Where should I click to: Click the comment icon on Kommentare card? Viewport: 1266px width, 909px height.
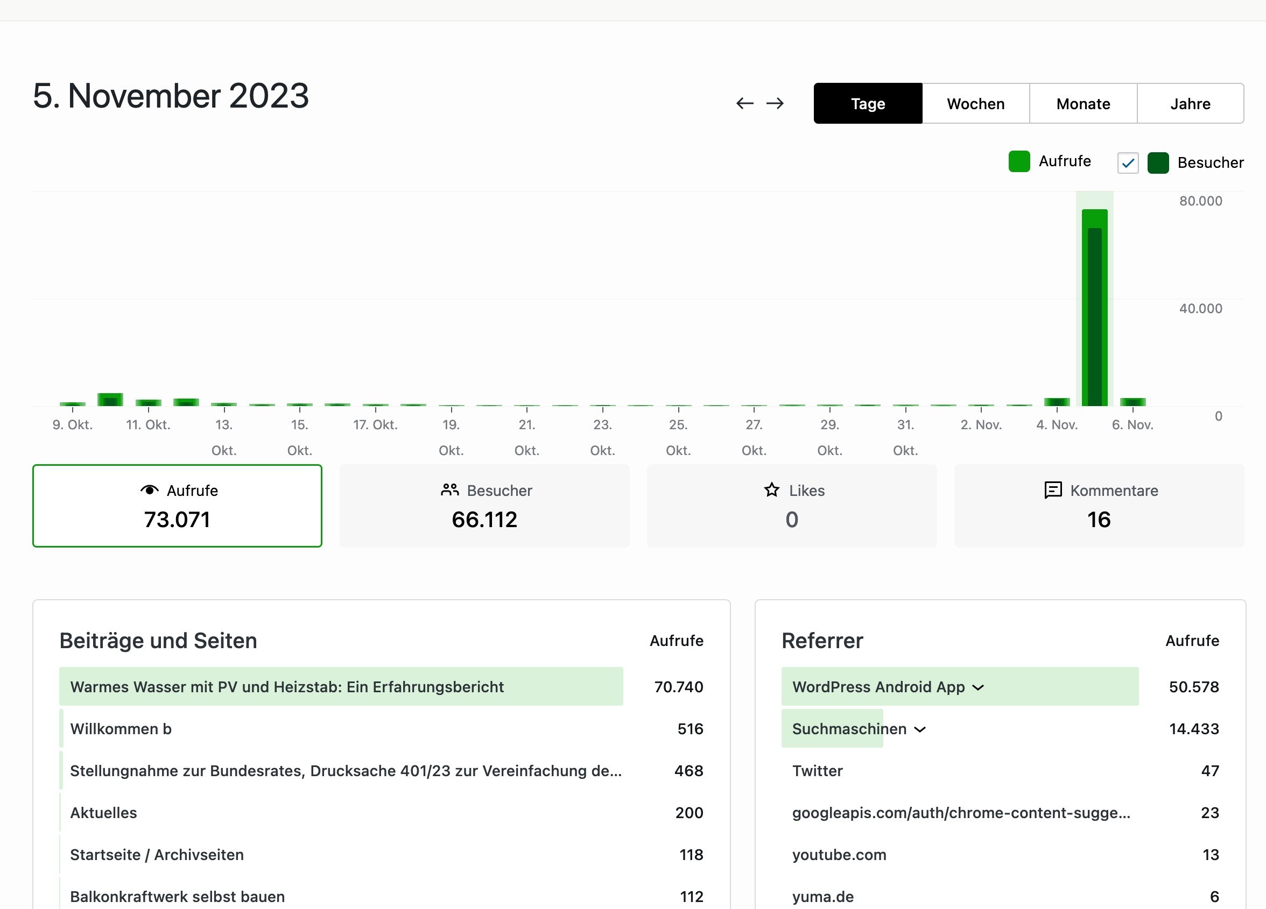pos(1052,489)
